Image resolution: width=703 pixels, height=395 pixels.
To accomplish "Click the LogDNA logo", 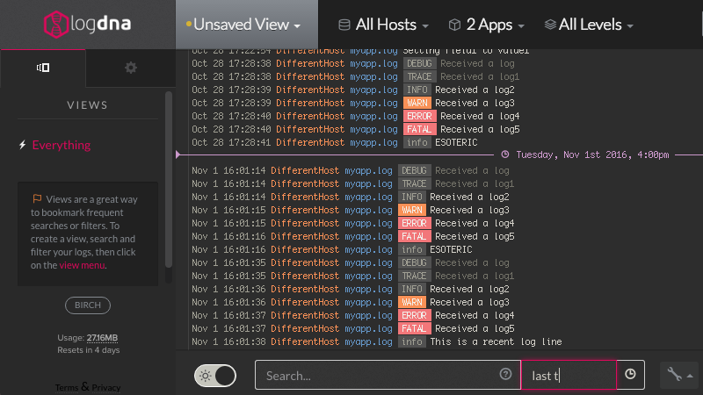I will pyautogui.click(x=87, y=25).
